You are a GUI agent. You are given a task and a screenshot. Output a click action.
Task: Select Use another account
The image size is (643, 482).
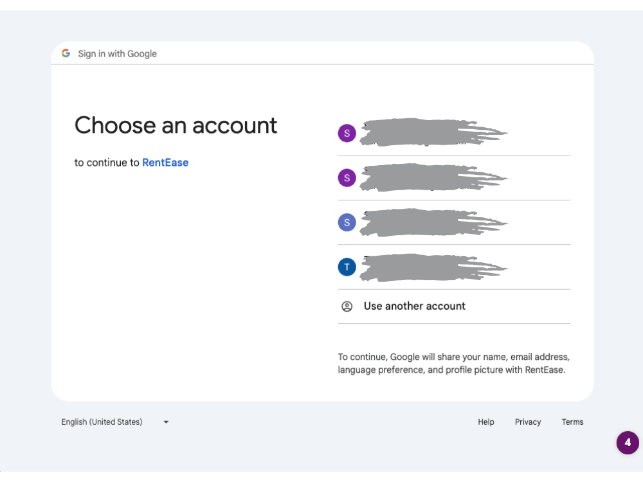414,306
